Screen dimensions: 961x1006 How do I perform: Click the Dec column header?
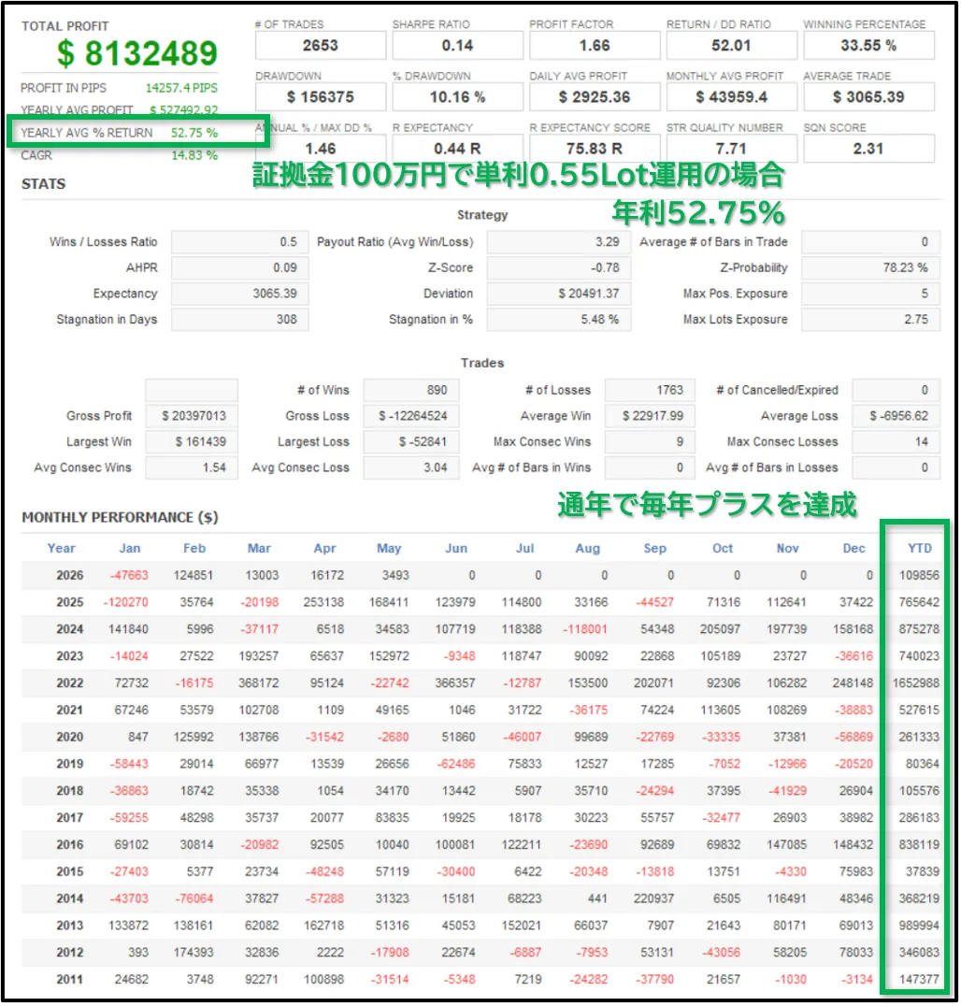[853, 549]
